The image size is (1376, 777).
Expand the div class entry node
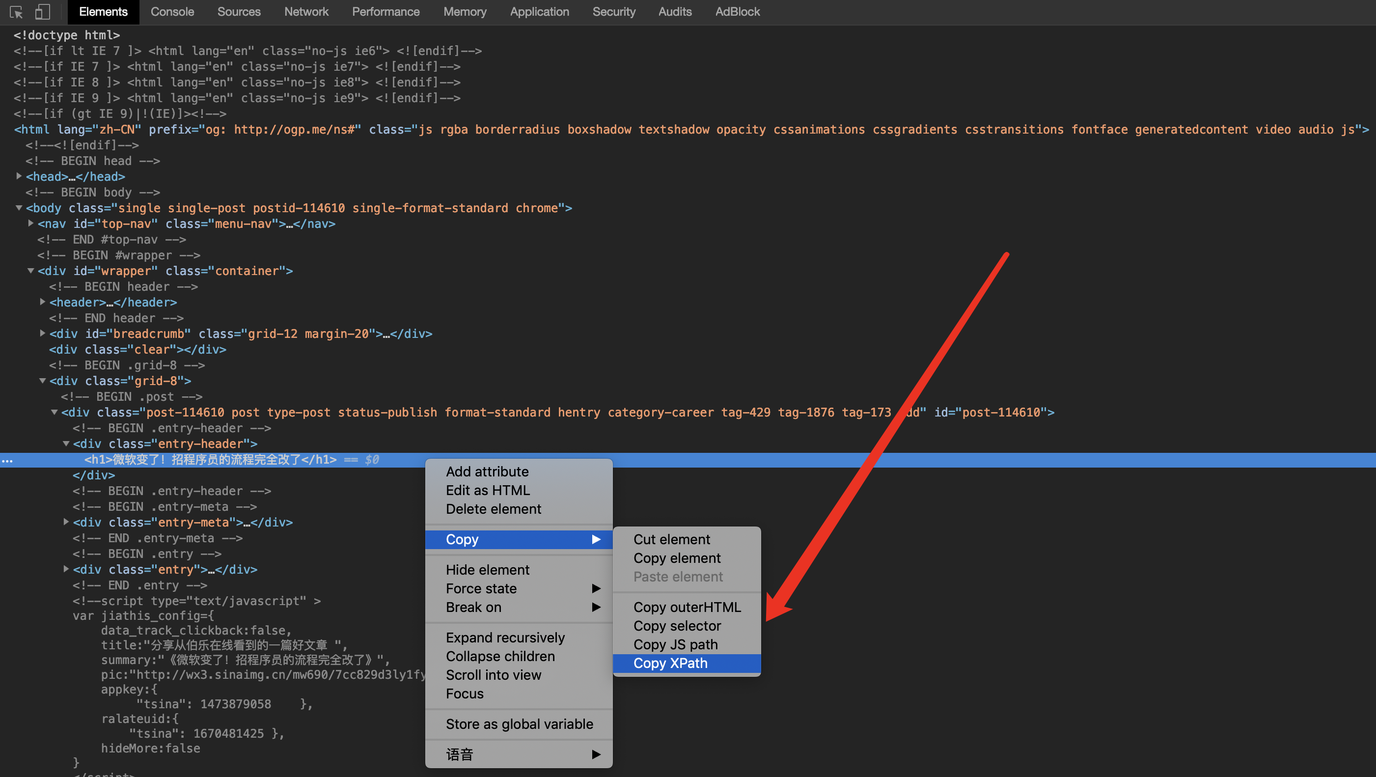coord(66,569)
